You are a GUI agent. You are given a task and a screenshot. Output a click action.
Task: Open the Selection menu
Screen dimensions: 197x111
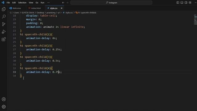(22, 2)
